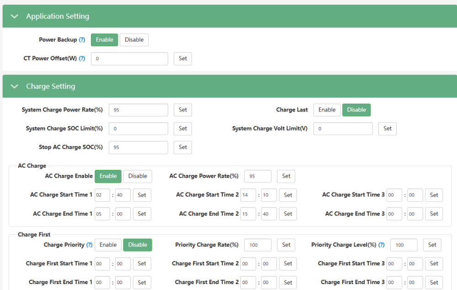Click the System Charge SOC Limit field

pyautogui.click(x=138, y=129)
